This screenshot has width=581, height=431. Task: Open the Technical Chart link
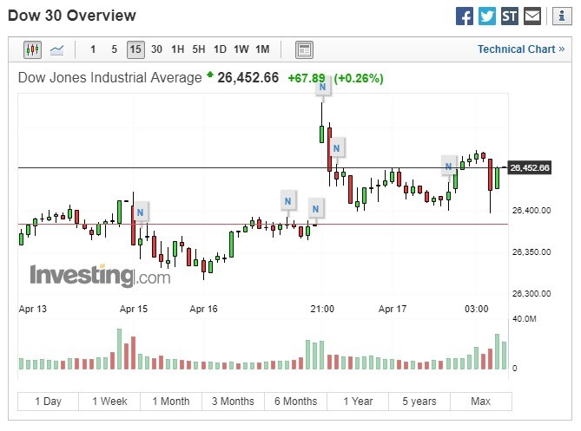521,49
